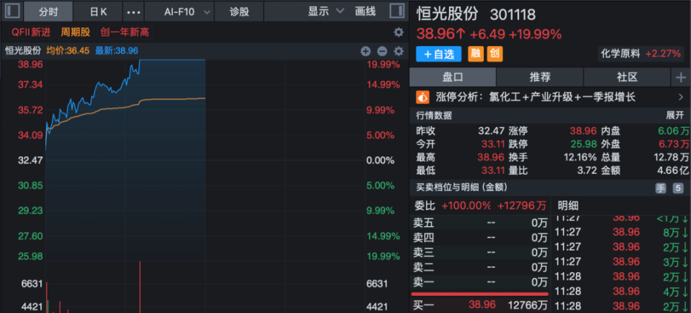Viewport: 691px width, 313px height.
Task: Open the 显示 dropdown
Action: pyautogui.click(x=325, y=11)
